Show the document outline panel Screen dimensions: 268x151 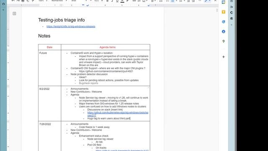click(14, 13)
